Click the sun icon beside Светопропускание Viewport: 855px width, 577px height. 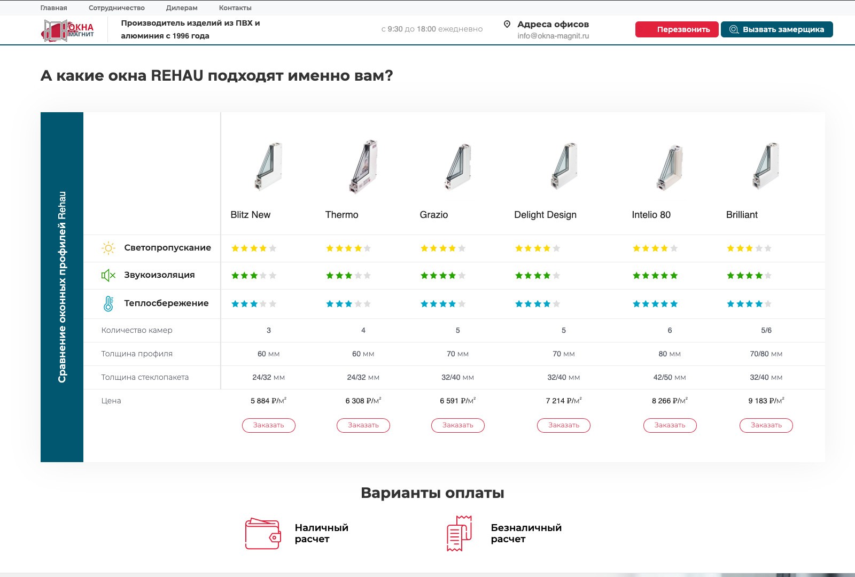[108, 248]
